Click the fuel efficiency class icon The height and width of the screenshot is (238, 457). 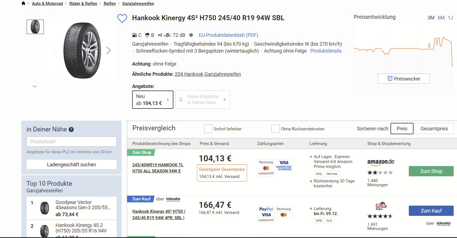(134, 35)
